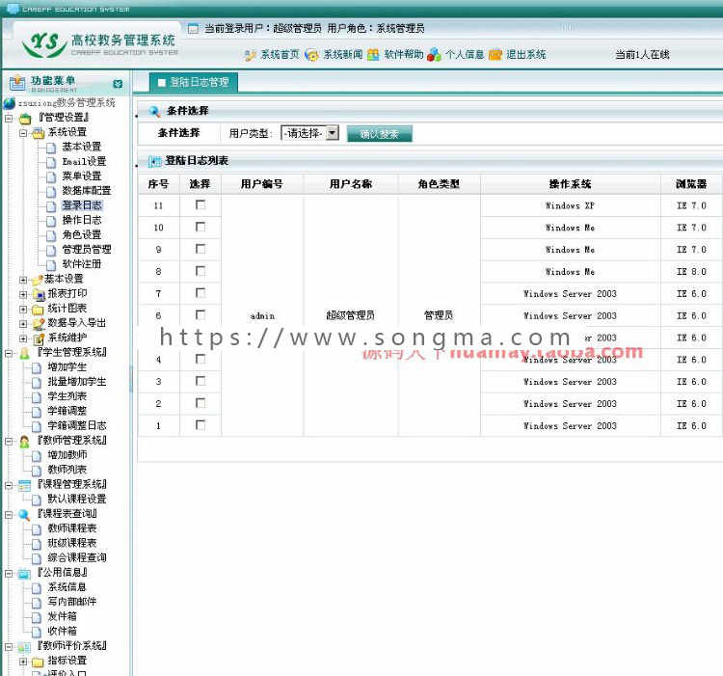Click the globe icon beside 教务管理系统
The image size is (723, 676).
[x=10, y=103]
